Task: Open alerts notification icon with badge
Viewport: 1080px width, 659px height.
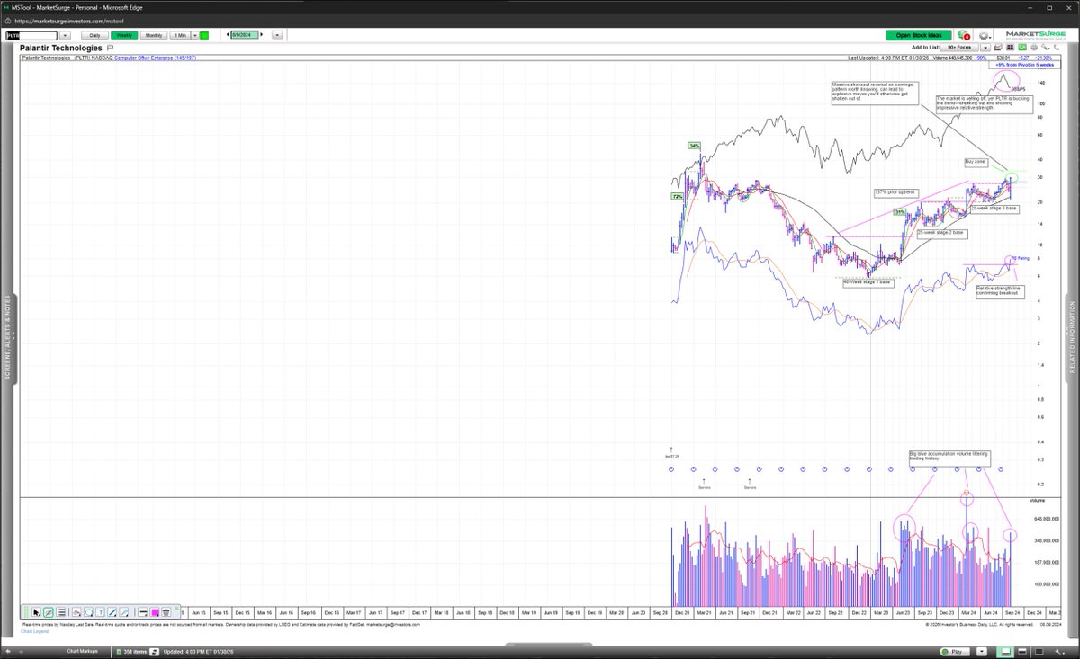Action: tap(964, 35)
